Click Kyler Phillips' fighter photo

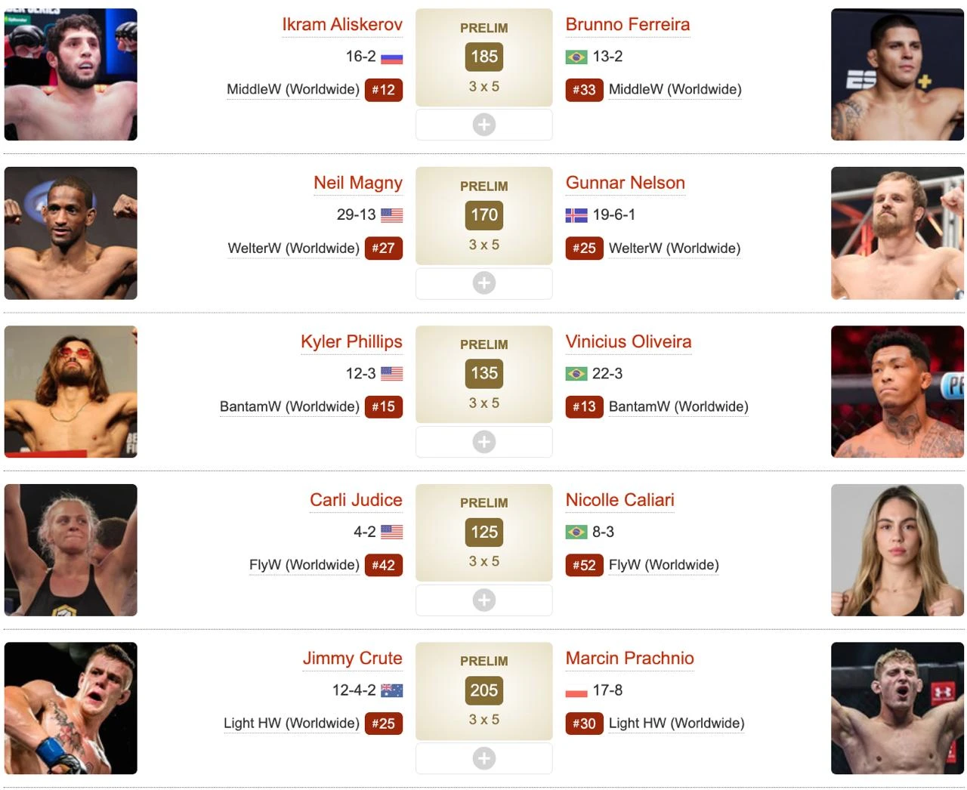click(x=71, y=392)
